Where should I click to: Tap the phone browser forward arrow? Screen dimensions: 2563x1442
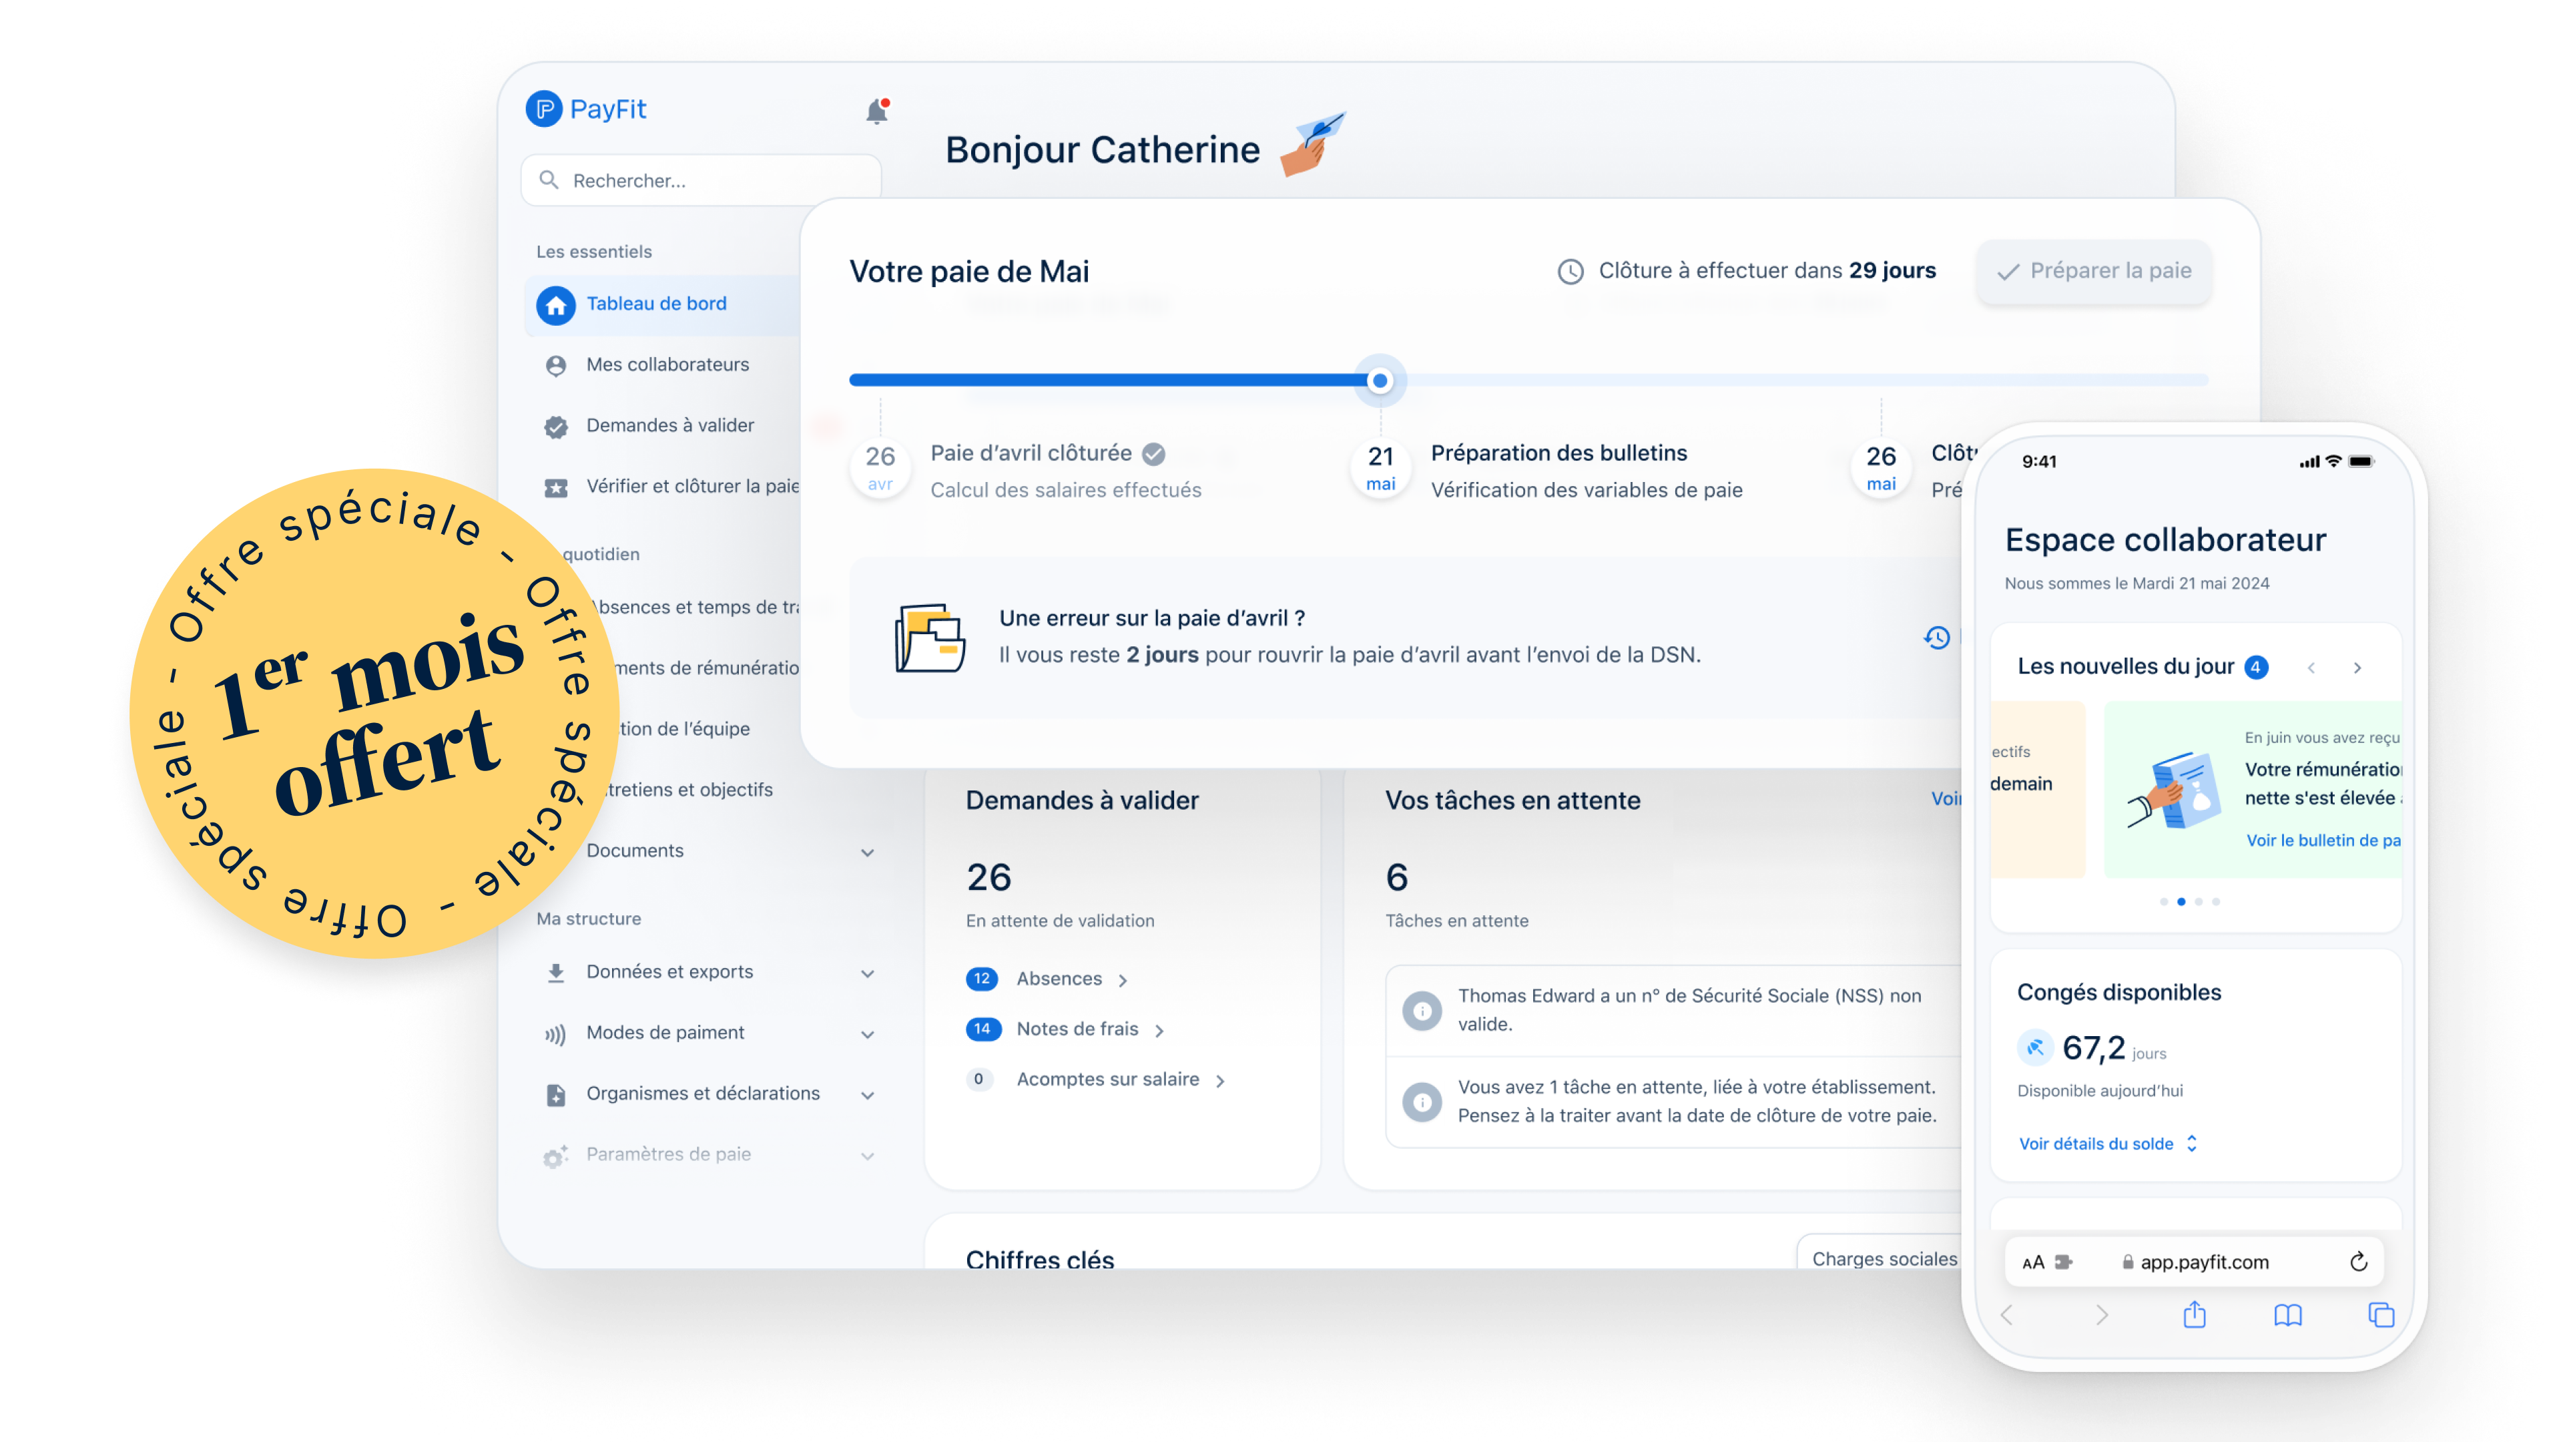[2101, 1314]
